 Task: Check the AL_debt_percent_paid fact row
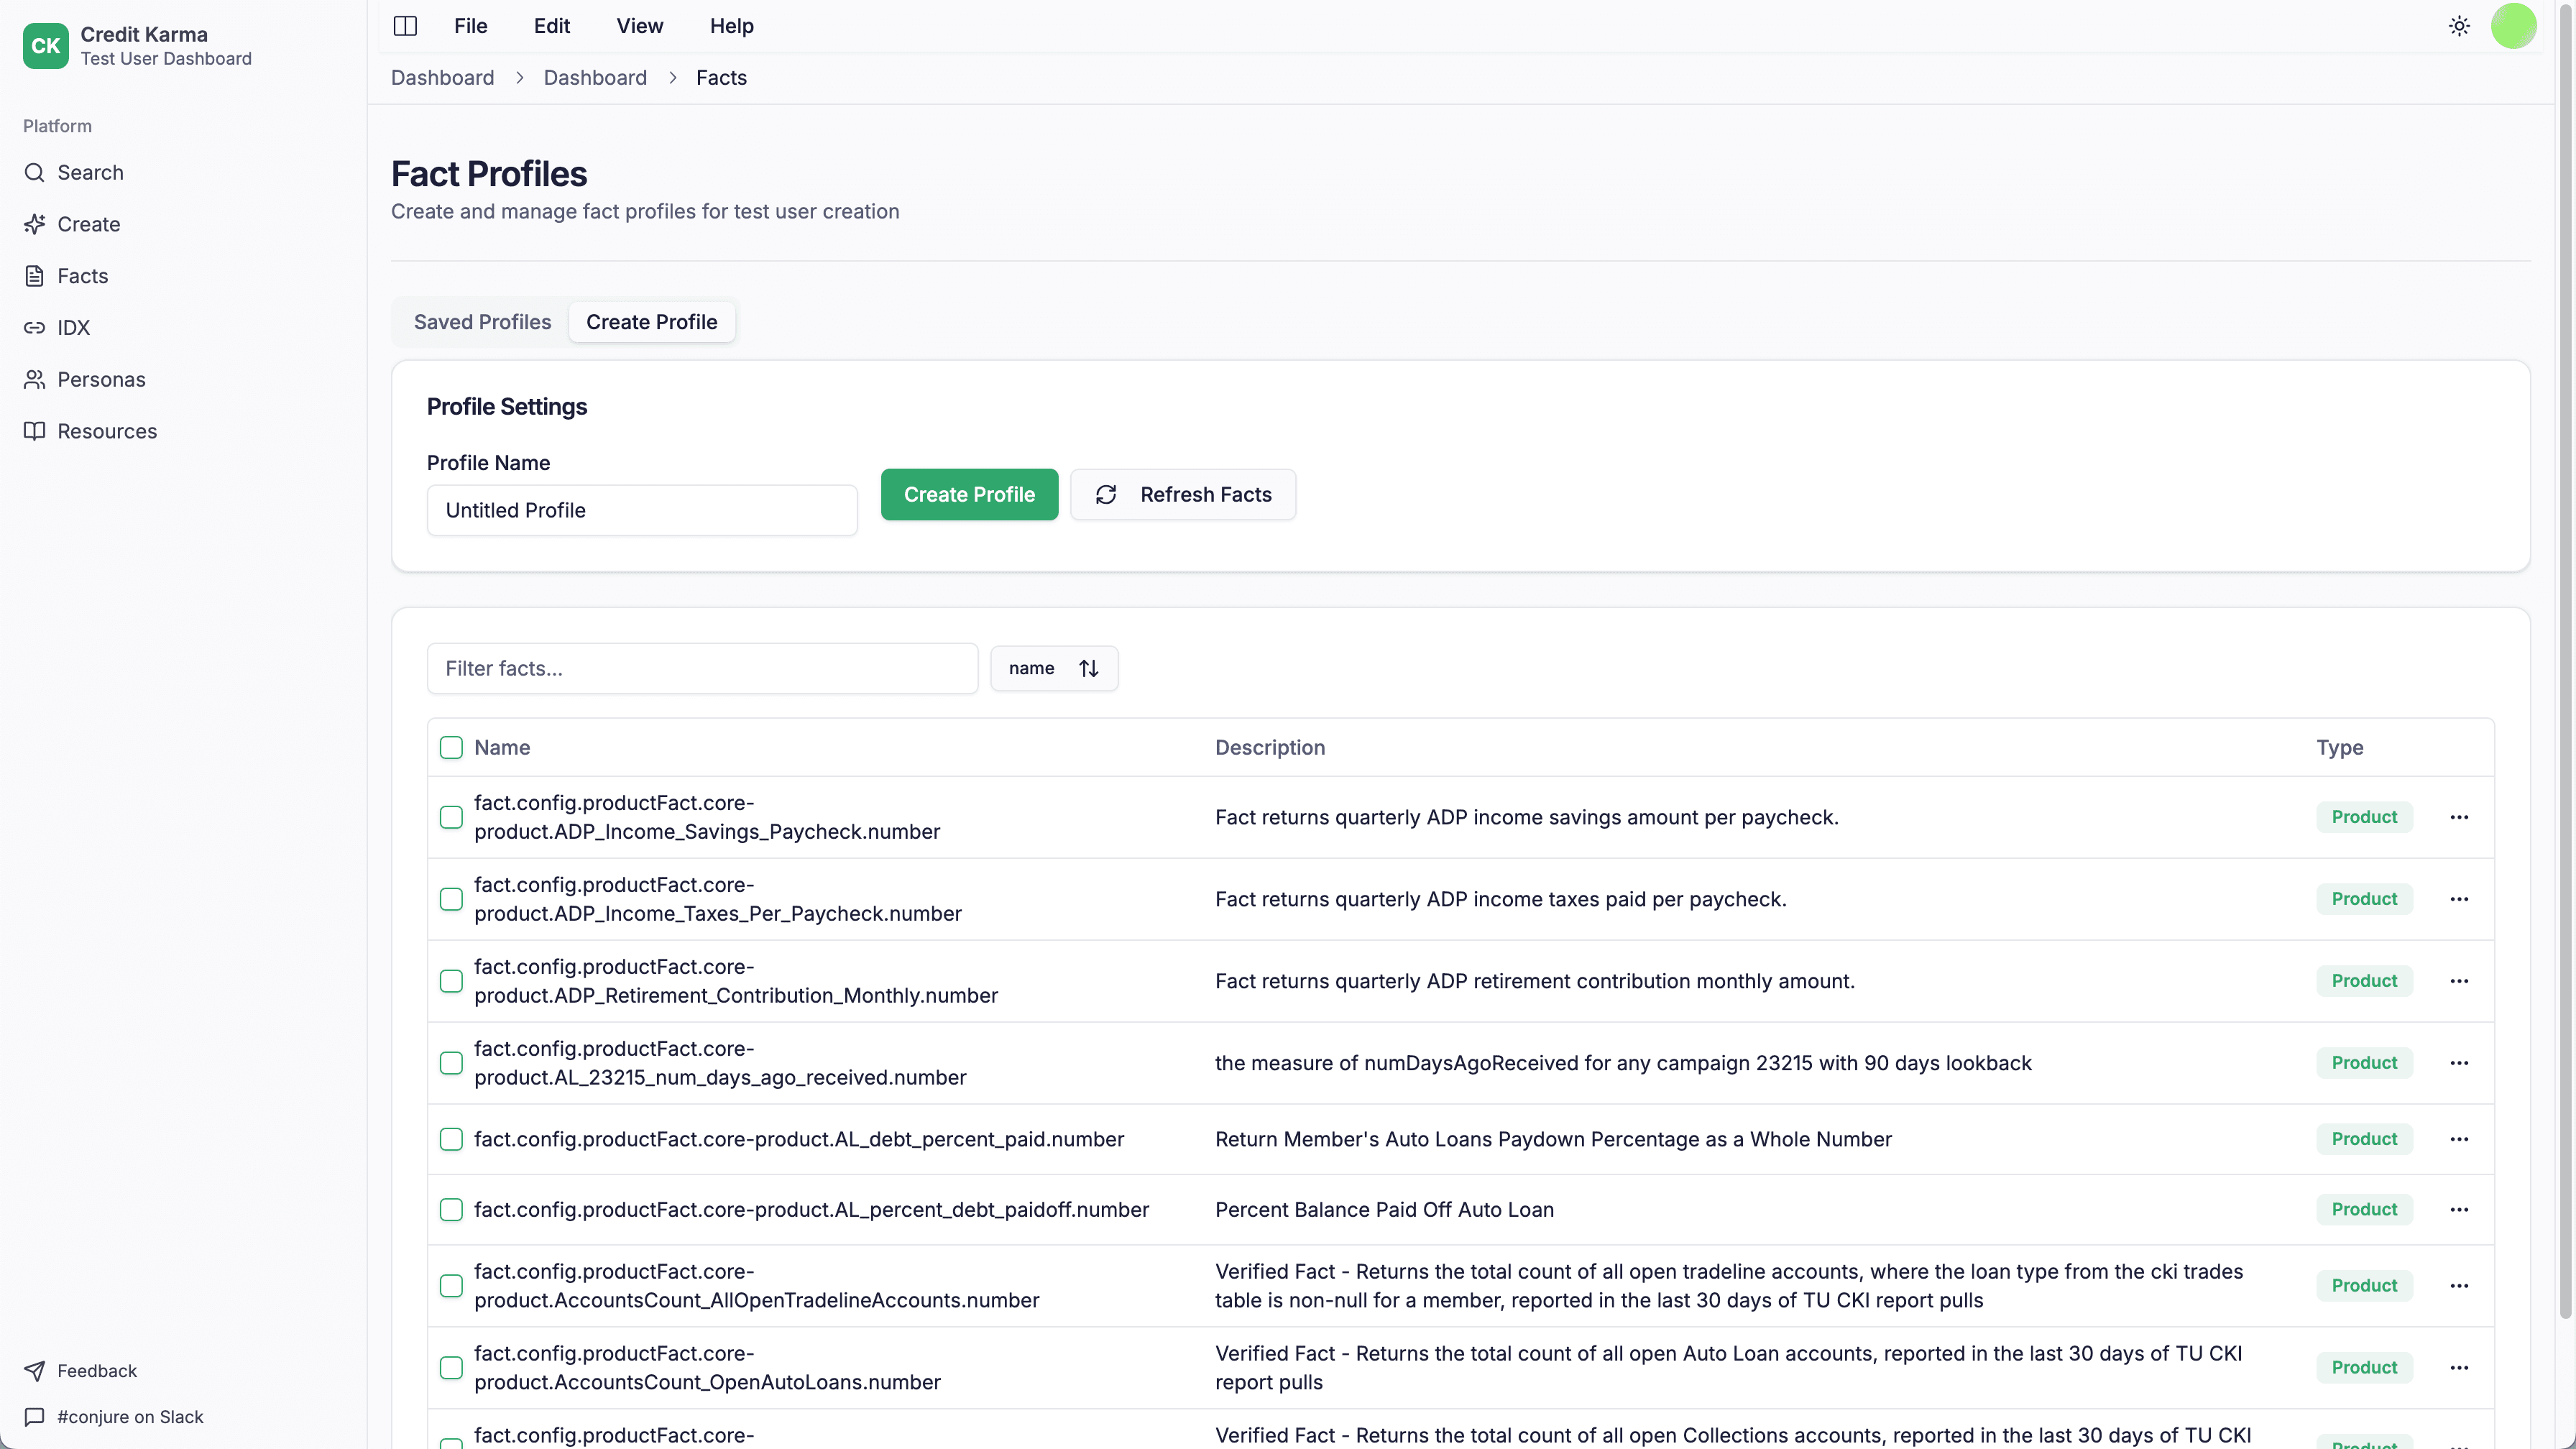click(x=451, y=1139)
